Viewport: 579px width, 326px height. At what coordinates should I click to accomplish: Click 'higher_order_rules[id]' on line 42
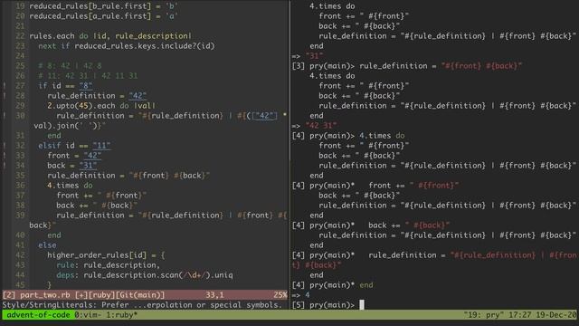(x=97, y=255)
